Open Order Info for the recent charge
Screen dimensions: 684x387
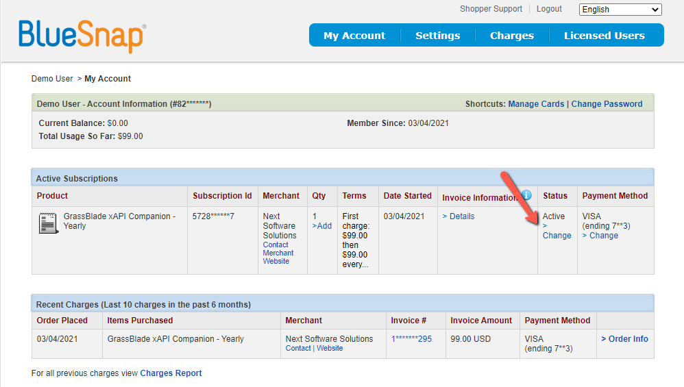624,338
